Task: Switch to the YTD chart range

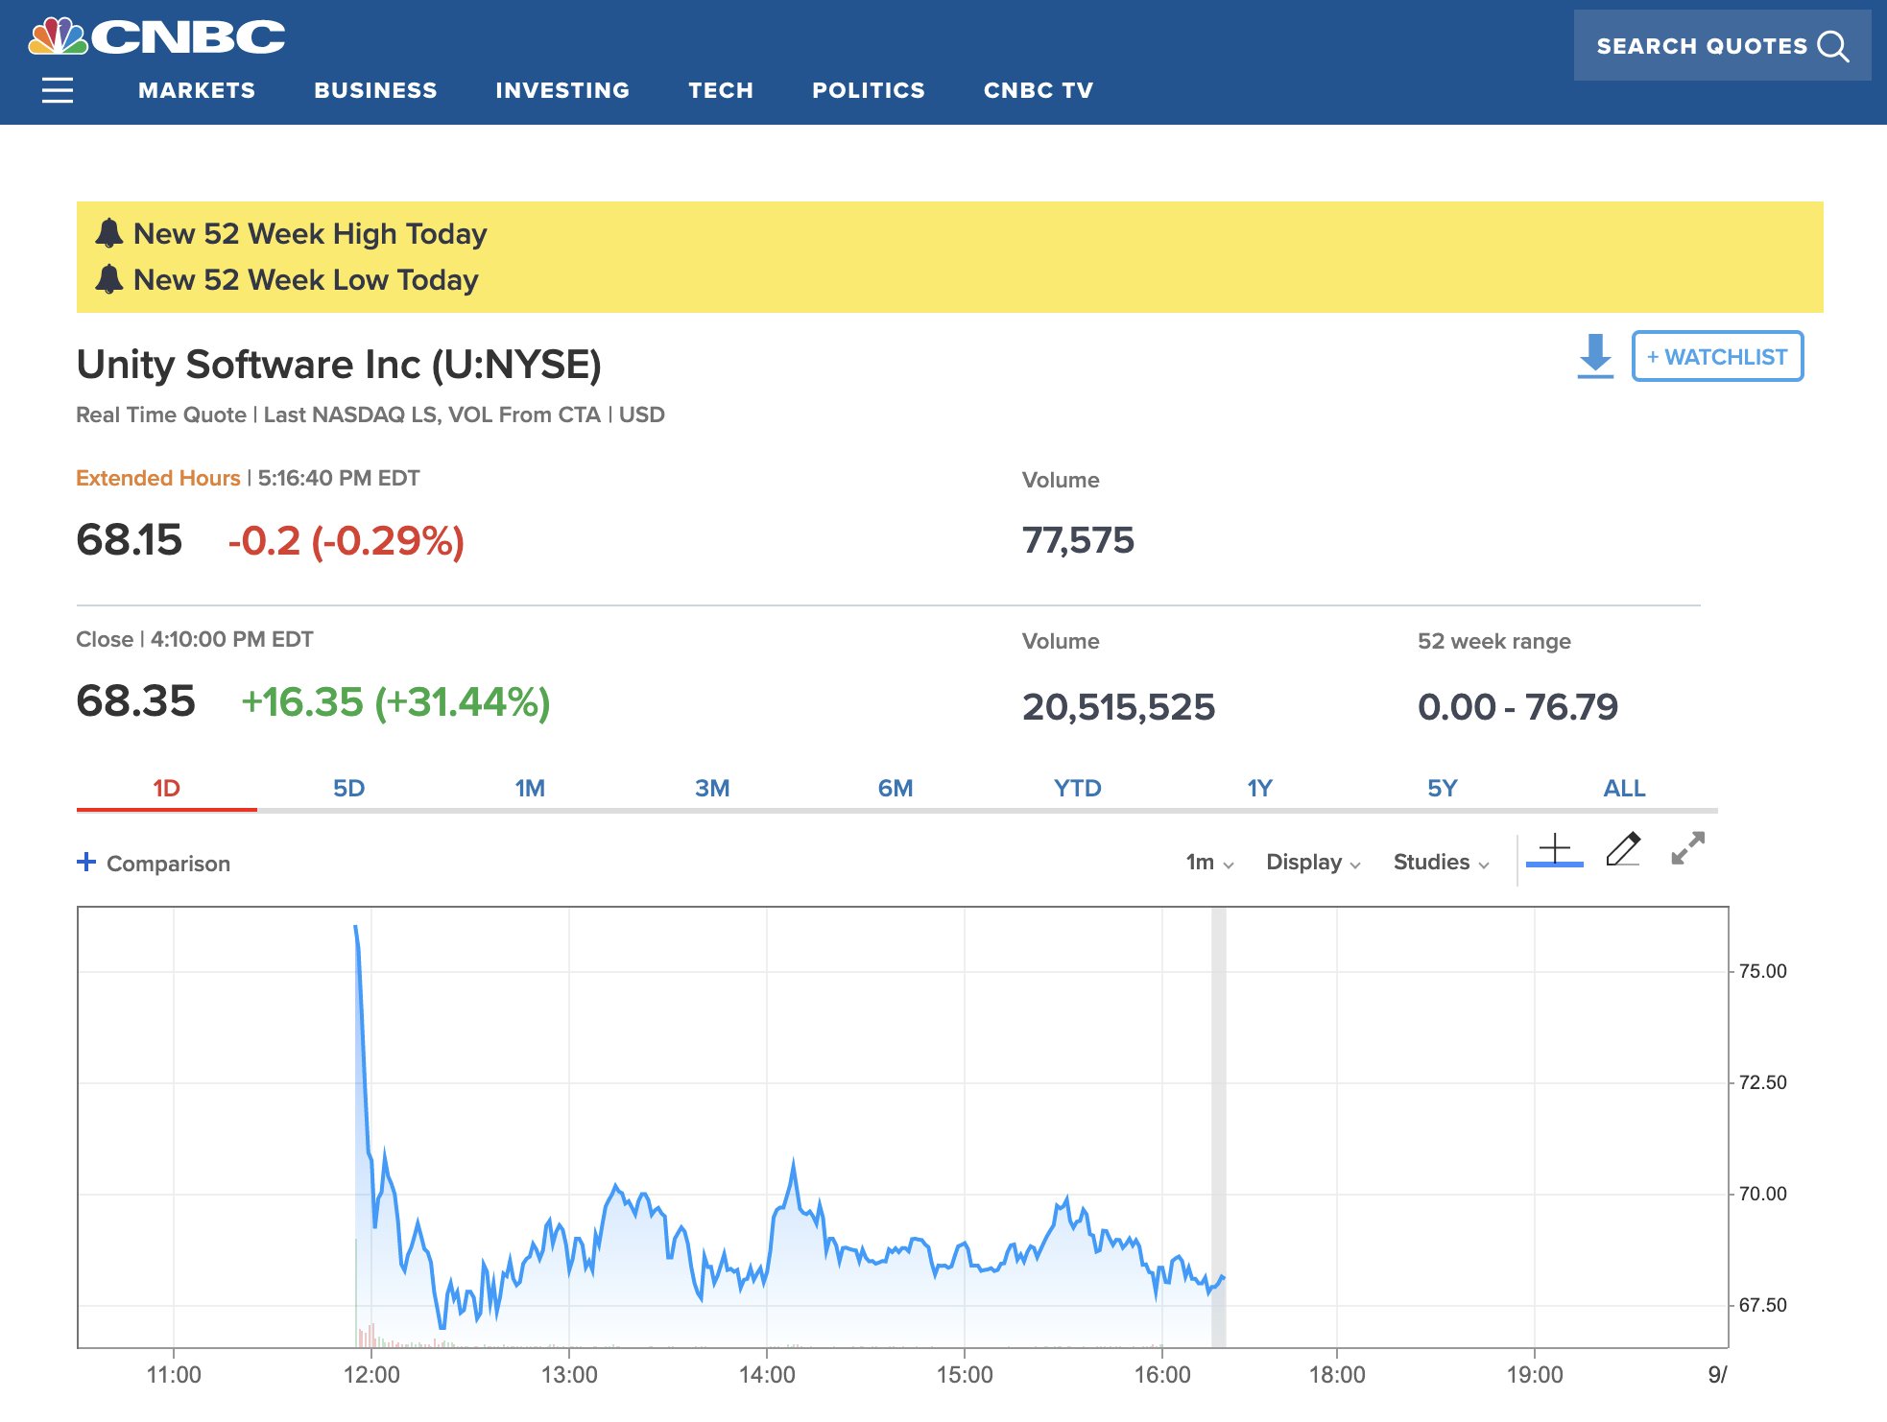Action: coord(1078,789)
